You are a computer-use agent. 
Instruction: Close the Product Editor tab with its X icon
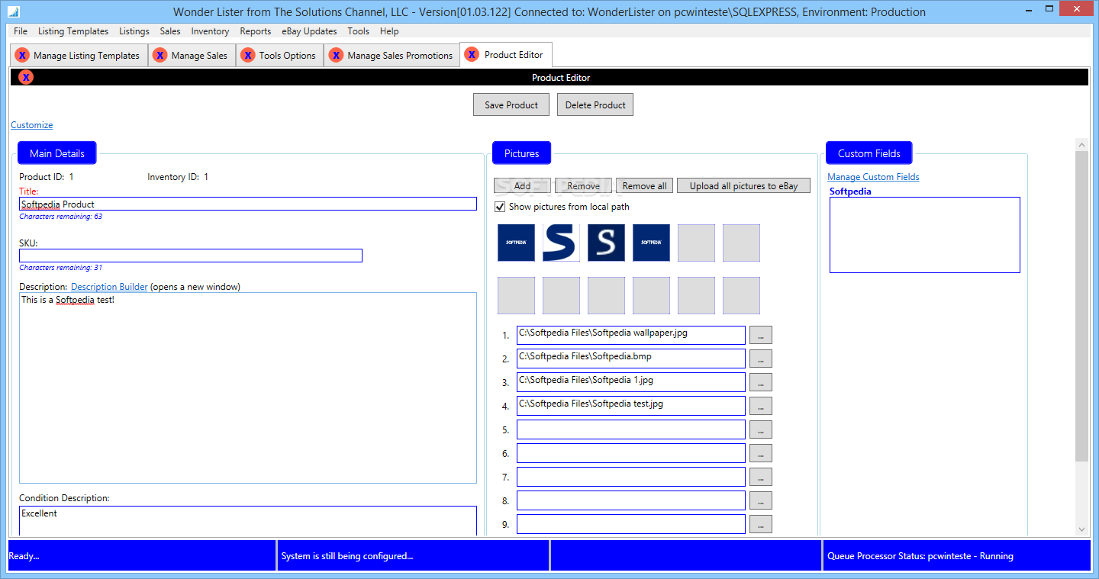472,54
